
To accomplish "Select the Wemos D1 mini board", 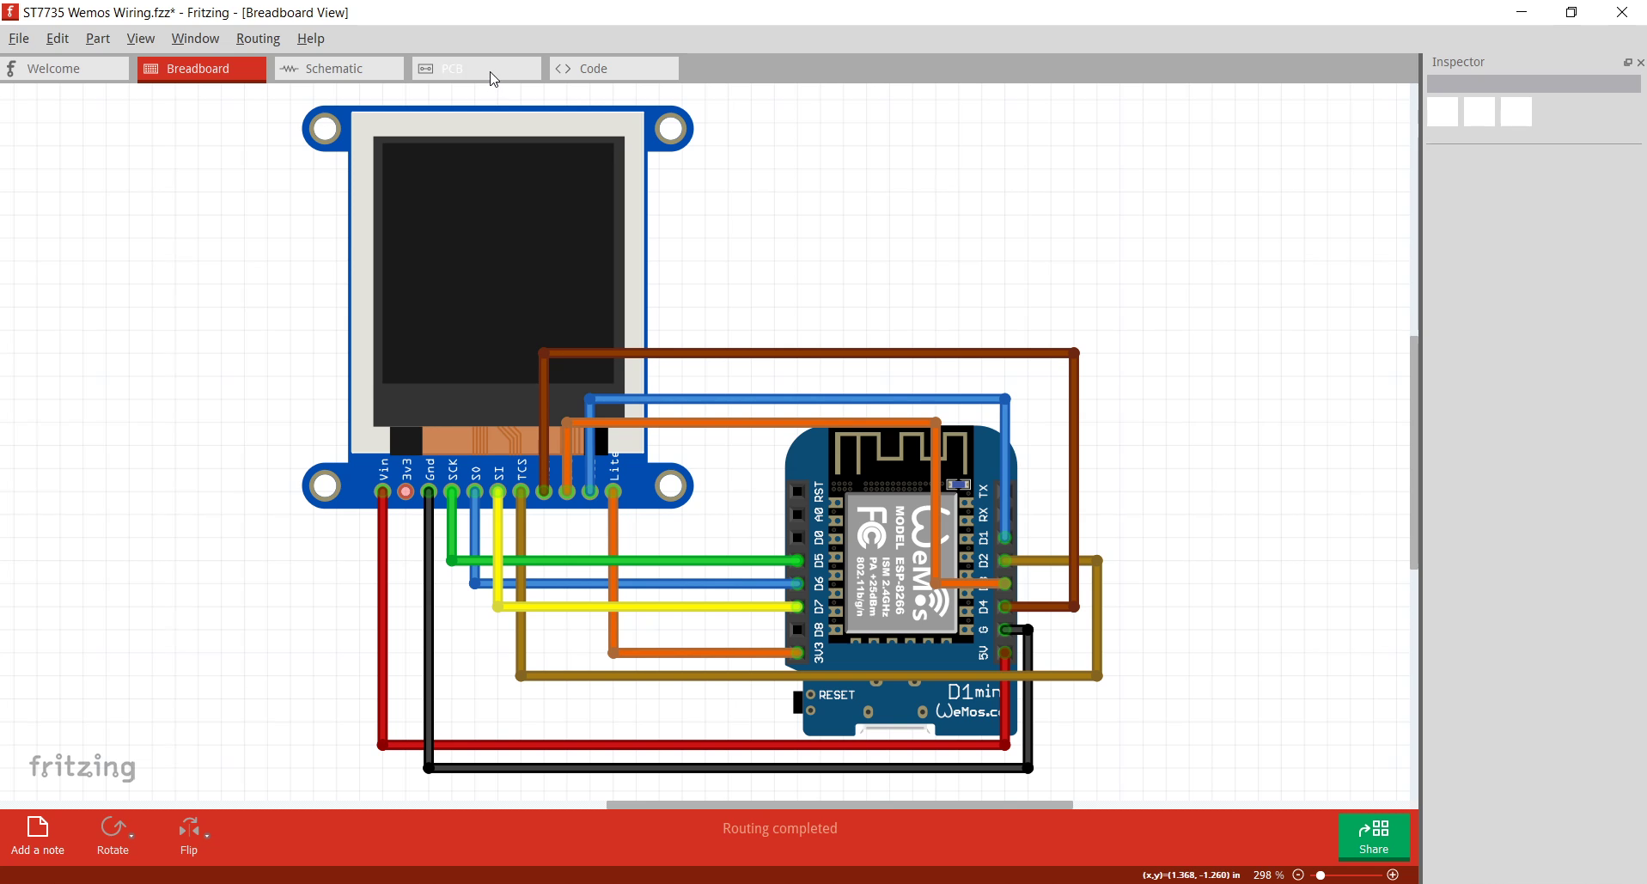I will pyautogui.click(x=900, y=581).
